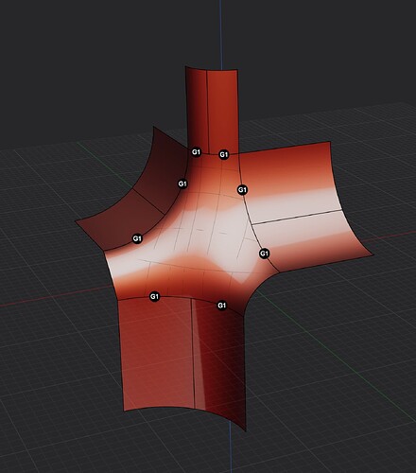The width and height of the screenshot is (416, 473).
Task: Click the upper G1 badge bordering the right patch
Action: point(242,190)
